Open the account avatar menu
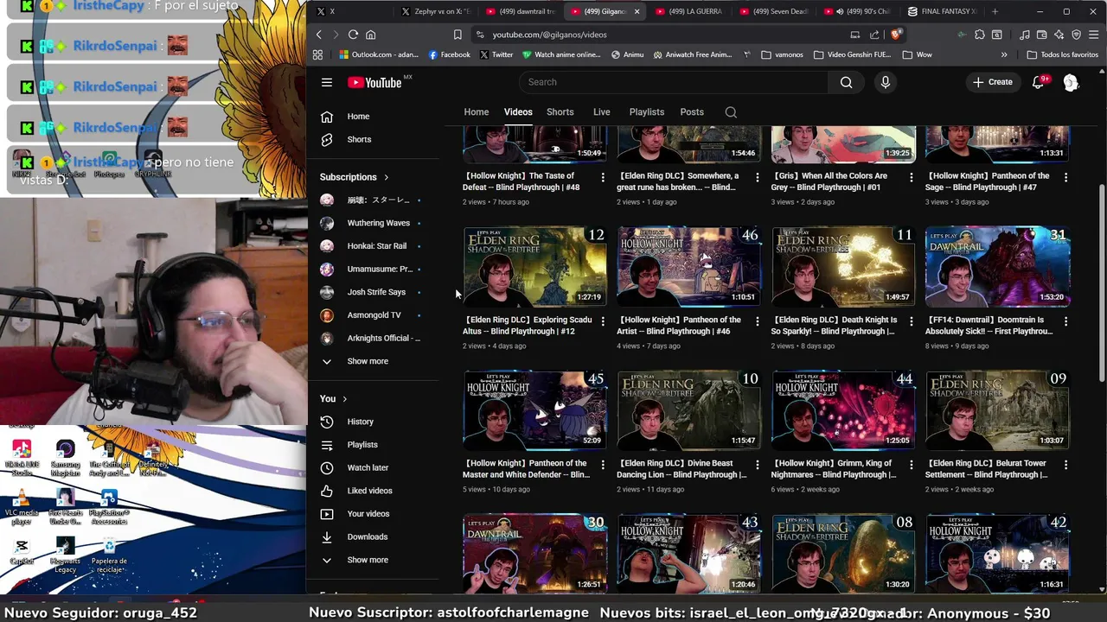The image size is (1107, 622). pos(1071,82)
